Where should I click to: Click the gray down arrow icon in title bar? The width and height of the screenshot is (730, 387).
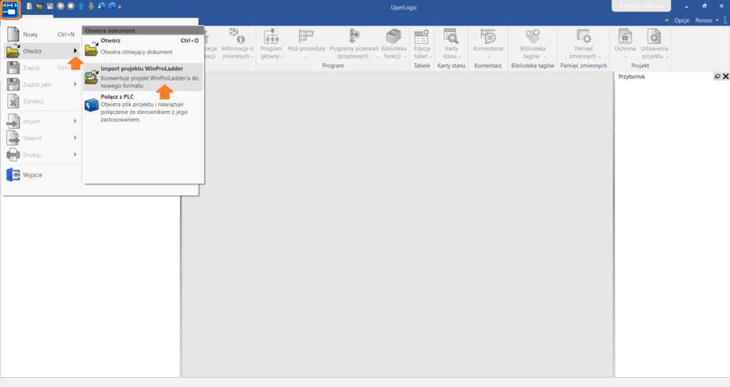pyautogui.click(x=91, y=6)
